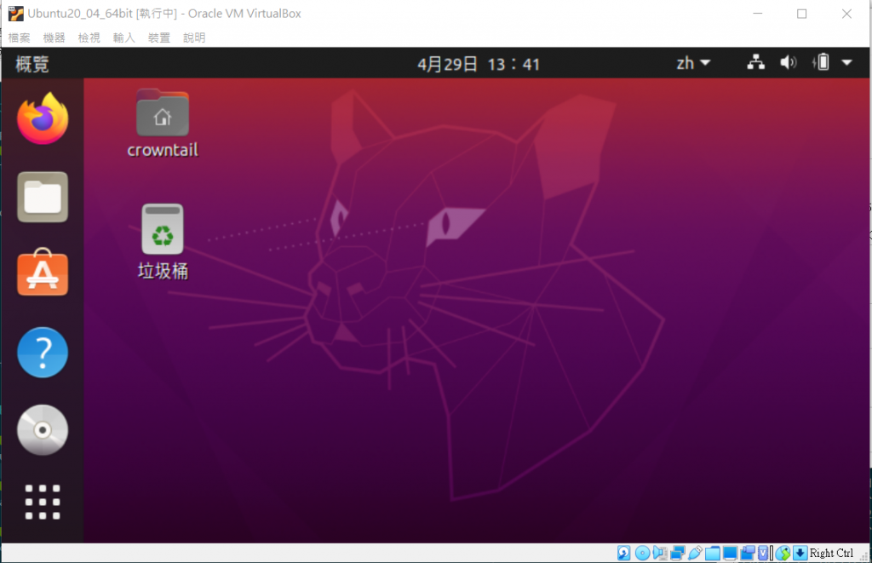Click the battery icon in top bar
This screenshot has width=872, height=563.
(x=821, y=62)
